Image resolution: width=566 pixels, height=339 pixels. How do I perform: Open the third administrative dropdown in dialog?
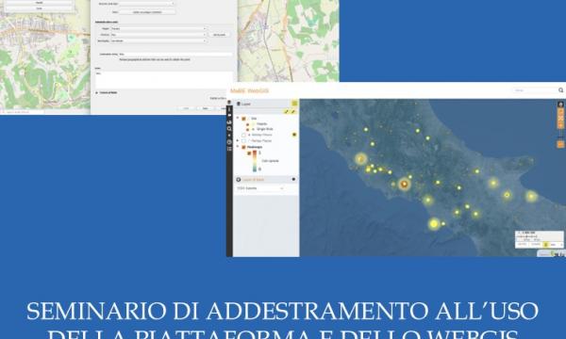(158, 40)
